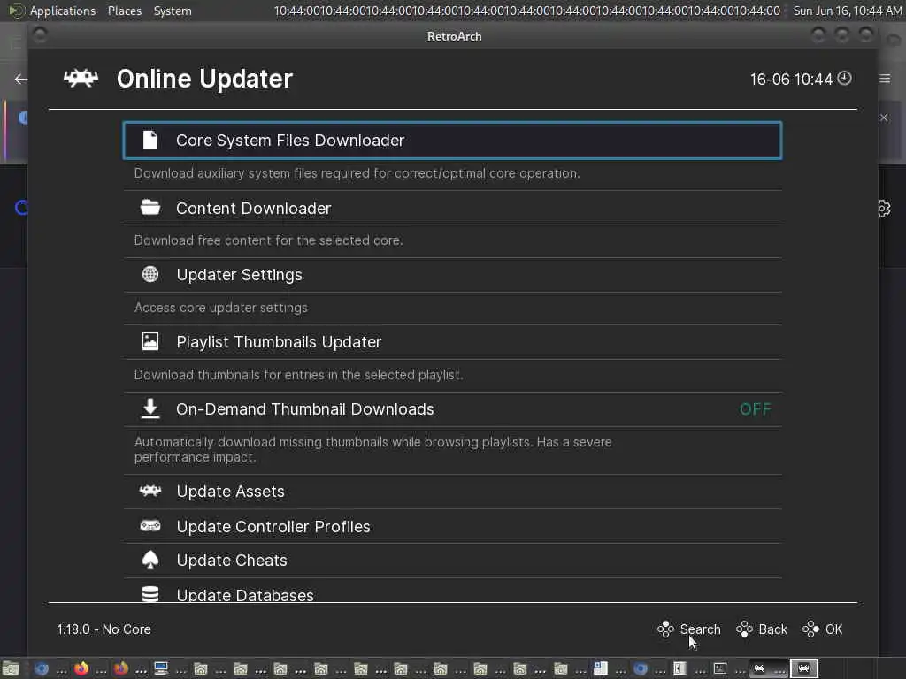The image size is (906, 679).
Task: Click 'Download free content for the selected core' text
Action: pyautogui.click(x=269, y=240)
